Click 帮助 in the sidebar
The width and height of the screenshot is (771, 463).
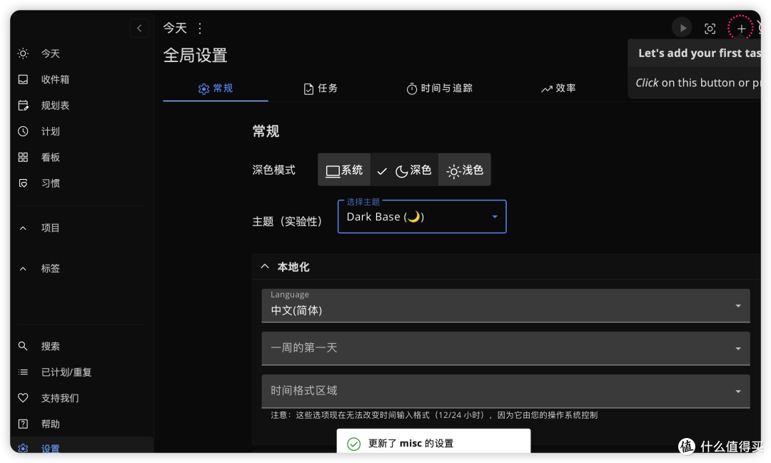click(x=50, y=424)
